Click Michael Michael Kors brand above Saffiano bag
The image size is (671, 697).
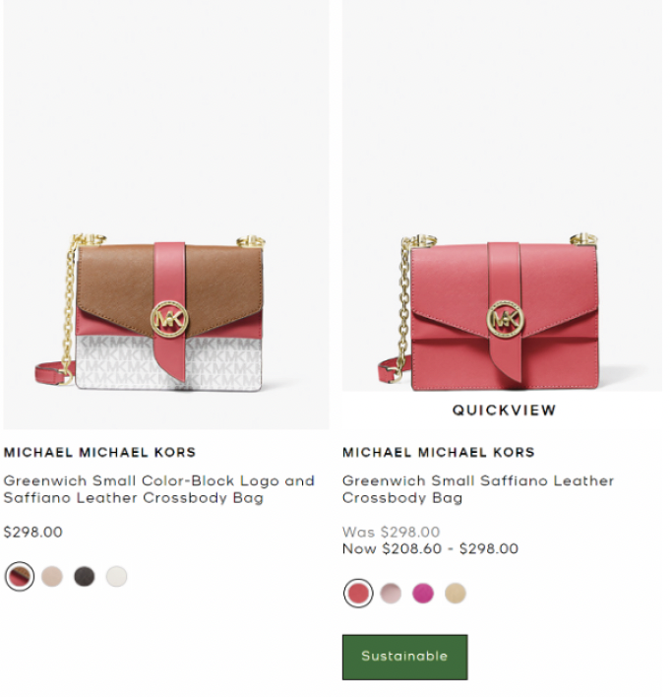[x=439, y=453]
